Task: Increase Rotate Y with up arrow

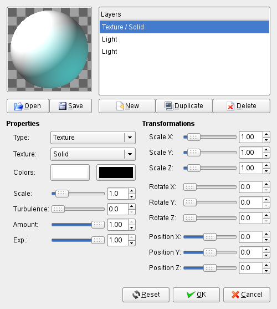Action: tap(266, 200)
